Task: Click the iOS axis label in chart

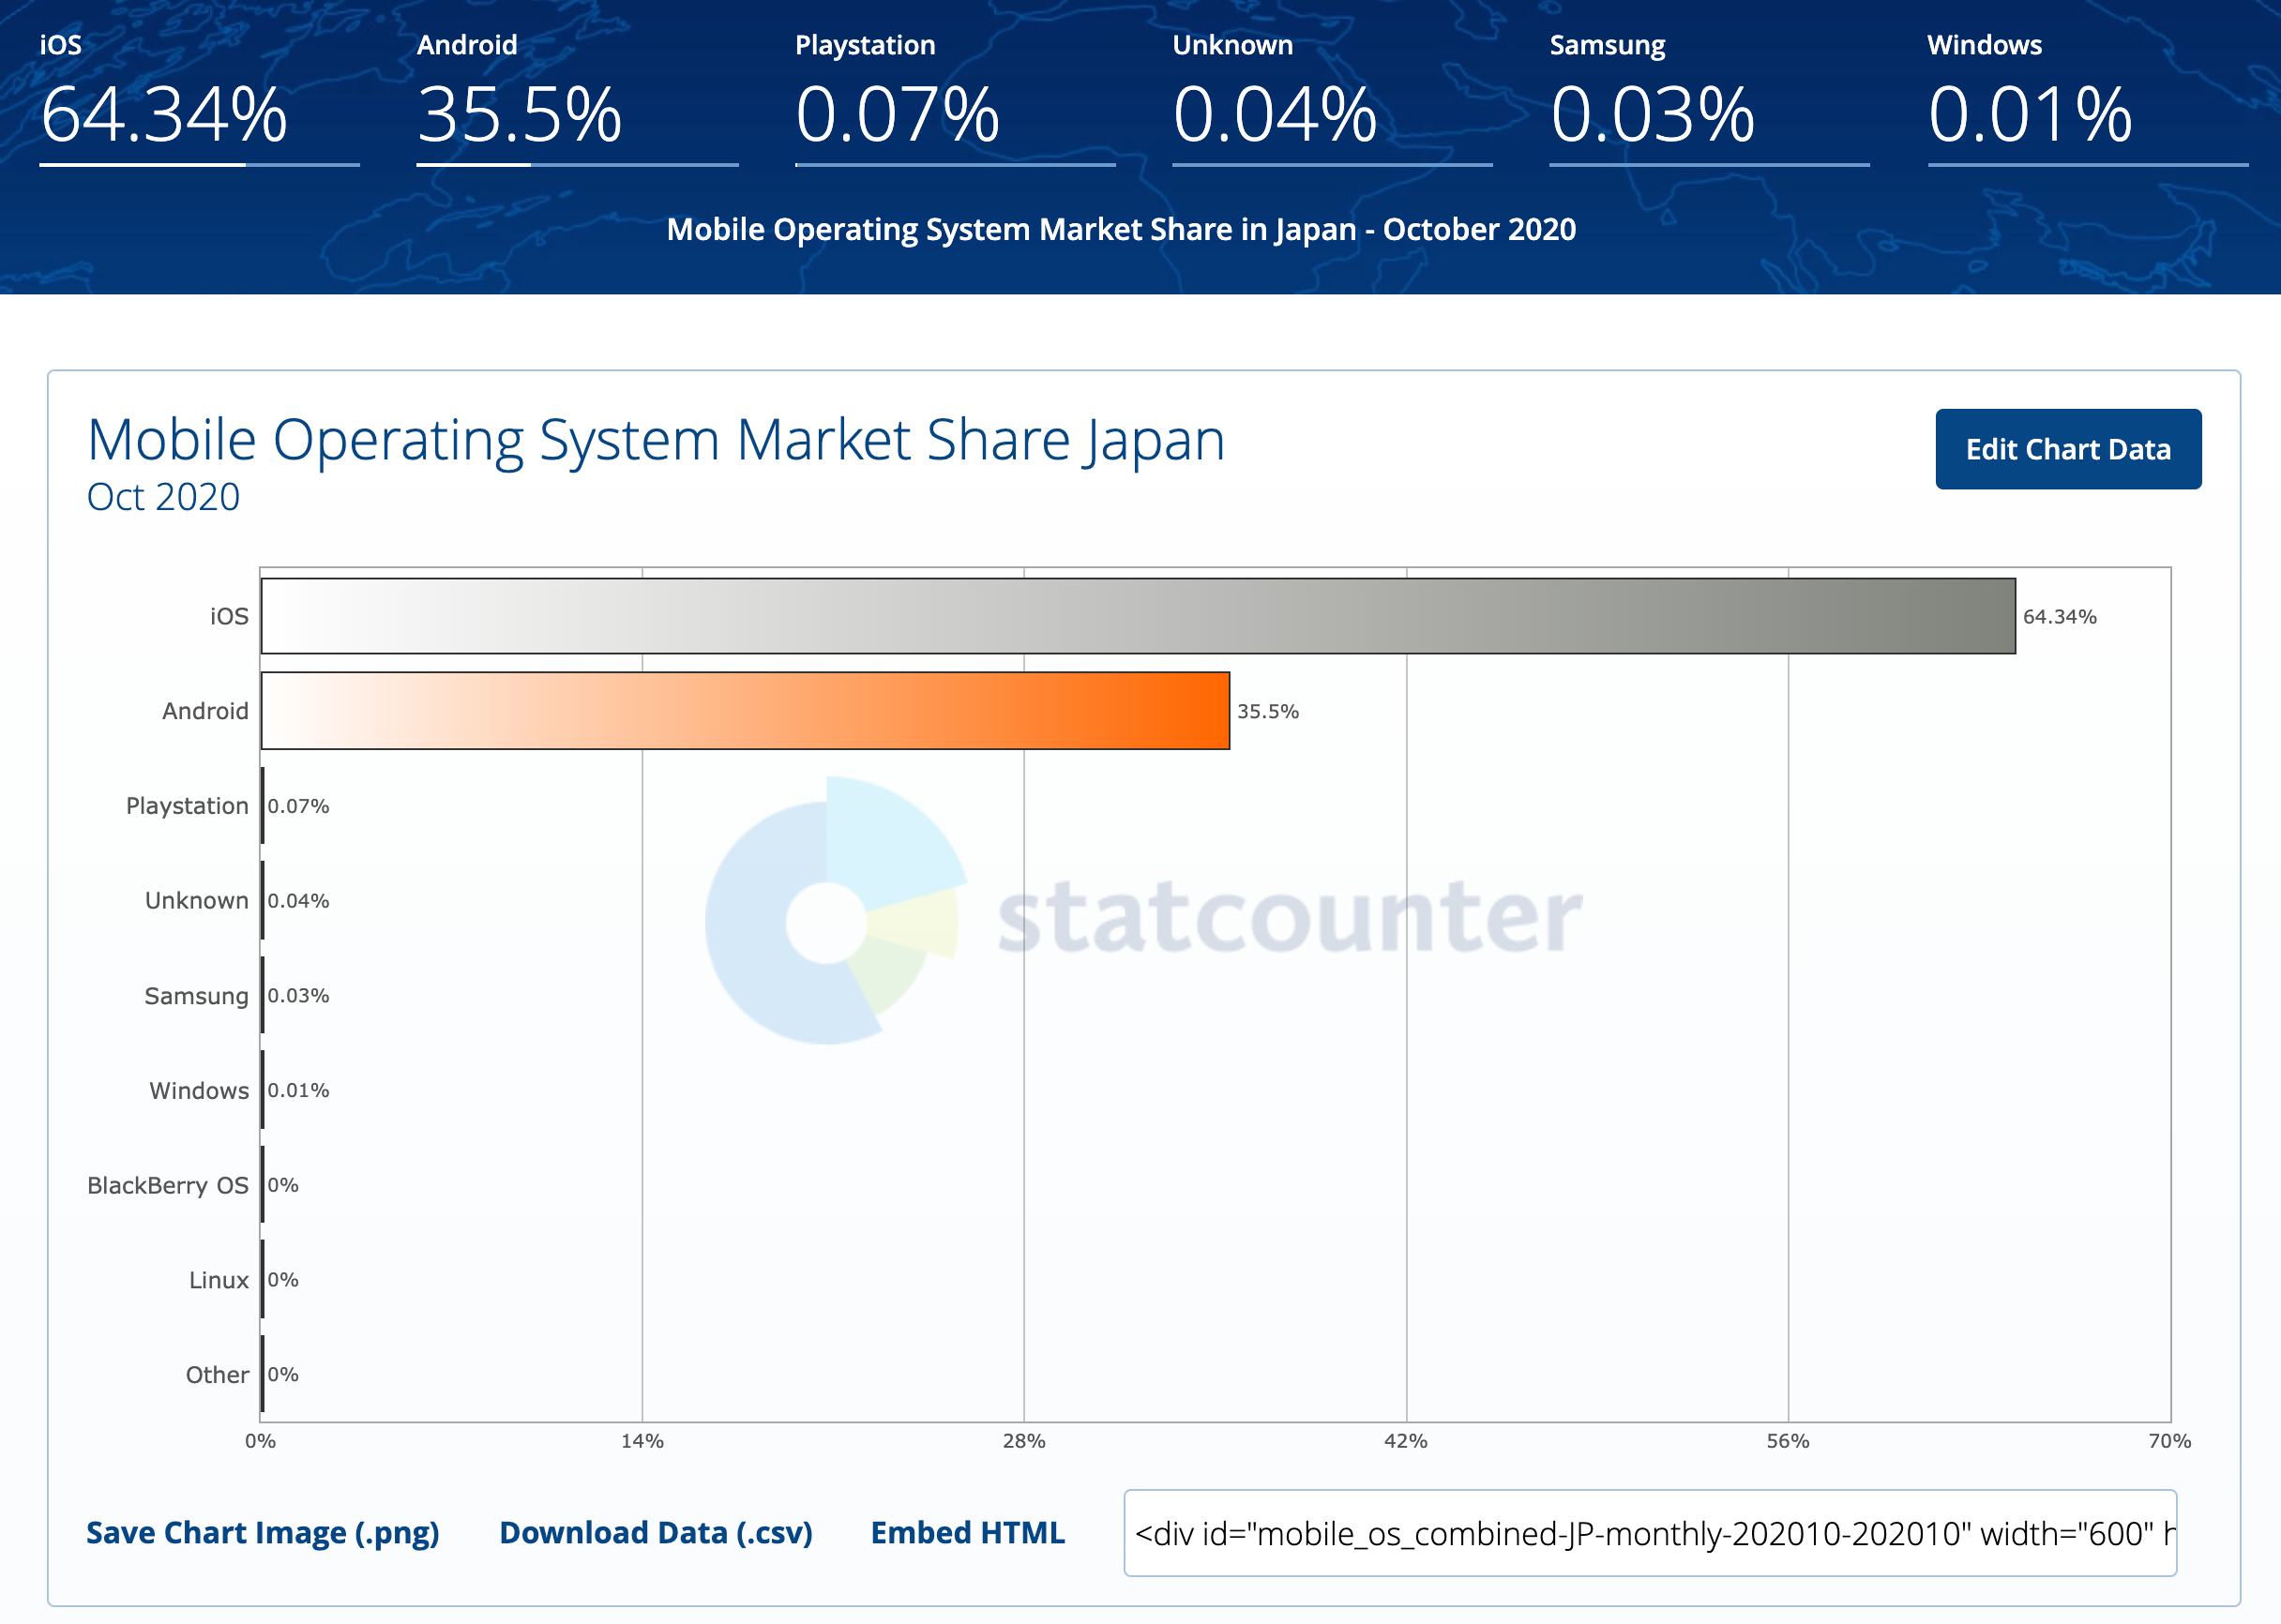Action: pyautogui.click(x=229, y=616)
